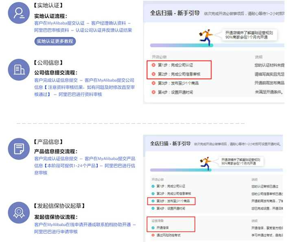The image size is (293, 242).
Task: Click the 公司信息 building icon
Action: click(x=19, y=70)
